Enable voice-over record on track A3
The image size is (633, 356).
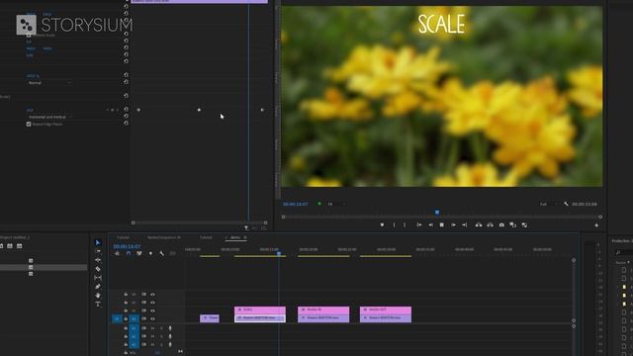pyautogui.click(x=170, y=344)
